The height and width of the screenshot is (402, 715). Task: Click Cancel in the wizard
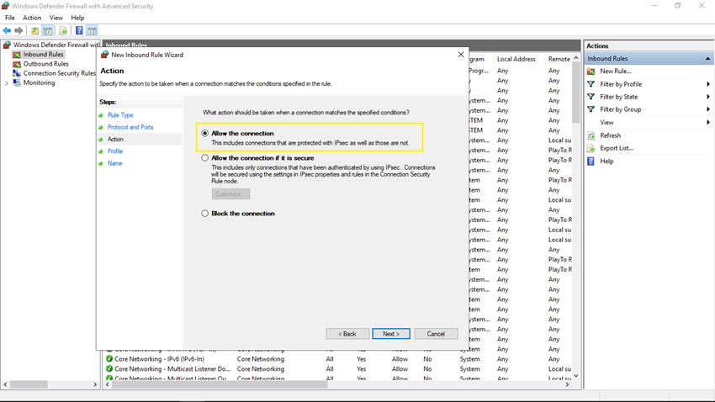(x=436, y=334)
